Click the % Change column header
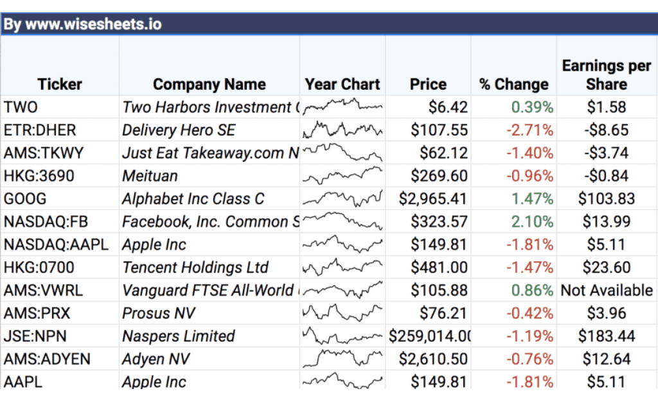Viewport: 658px width, 405px height. coord(513,84)
